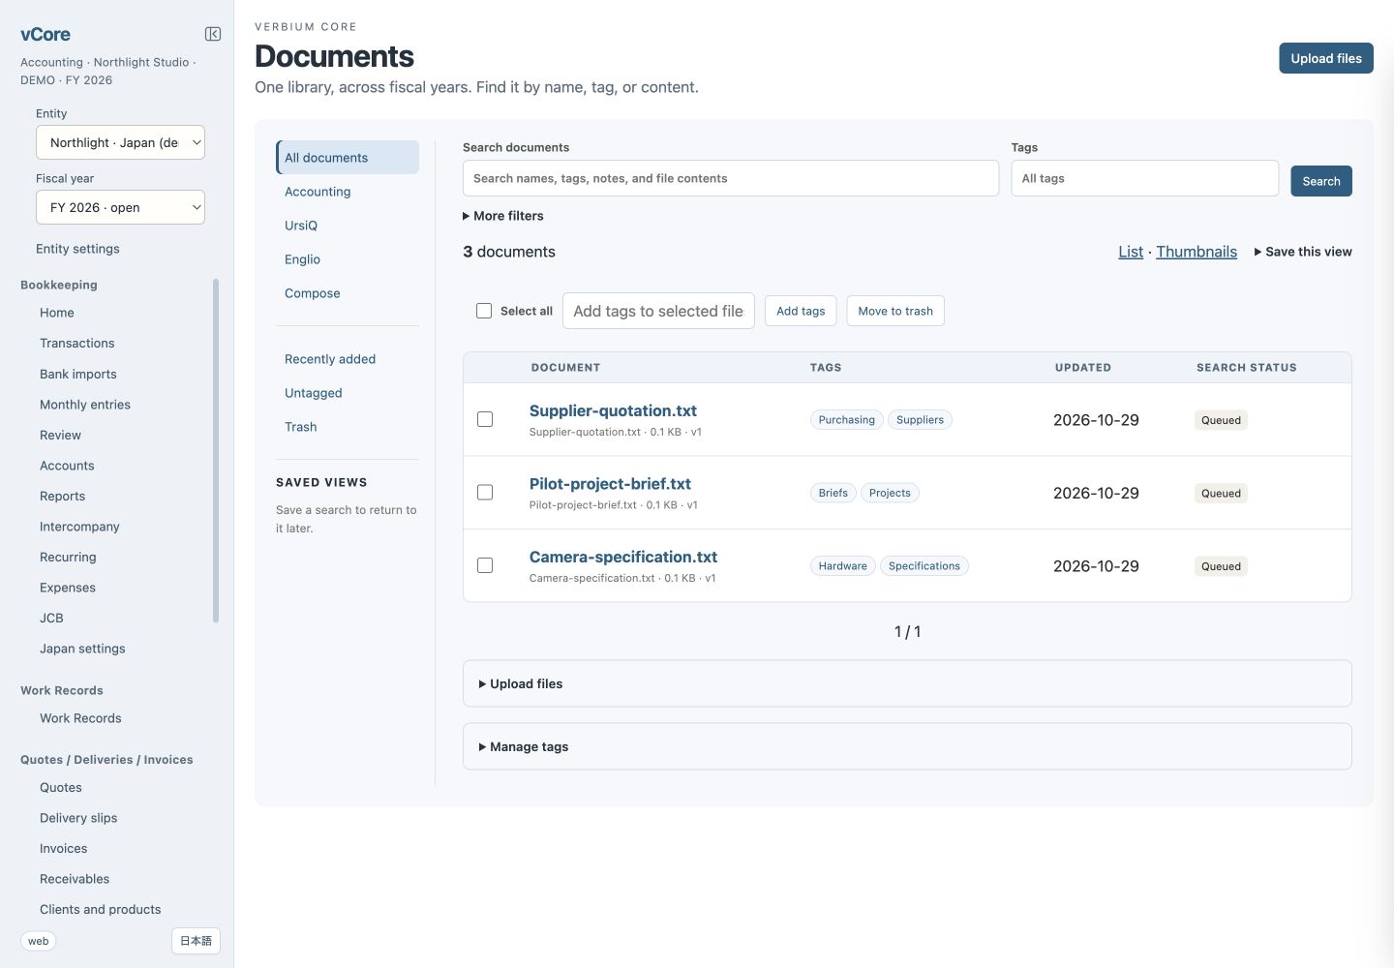Check the Pilot-project-brief.txt row checkbox

[x=485, y=493]
